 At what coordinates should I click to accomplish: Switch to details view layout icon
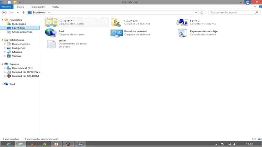[x=254, y=139]
